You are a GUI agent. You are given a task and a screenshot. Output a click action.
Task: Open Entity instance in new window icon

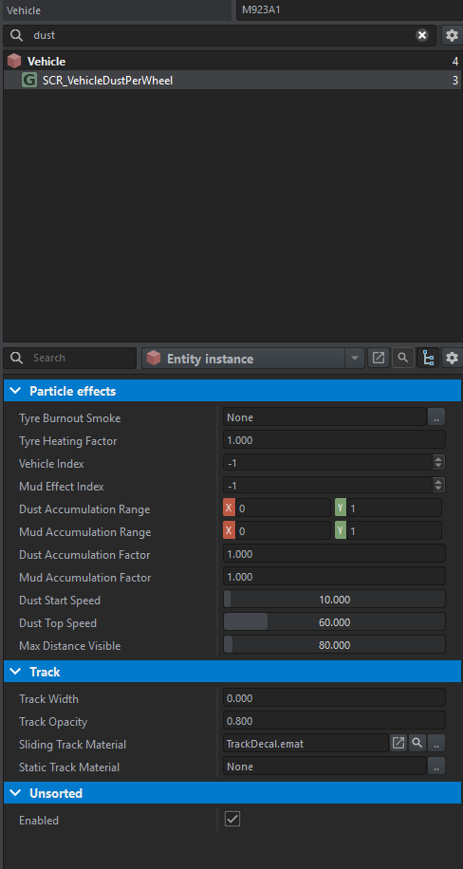click(379, 358)
